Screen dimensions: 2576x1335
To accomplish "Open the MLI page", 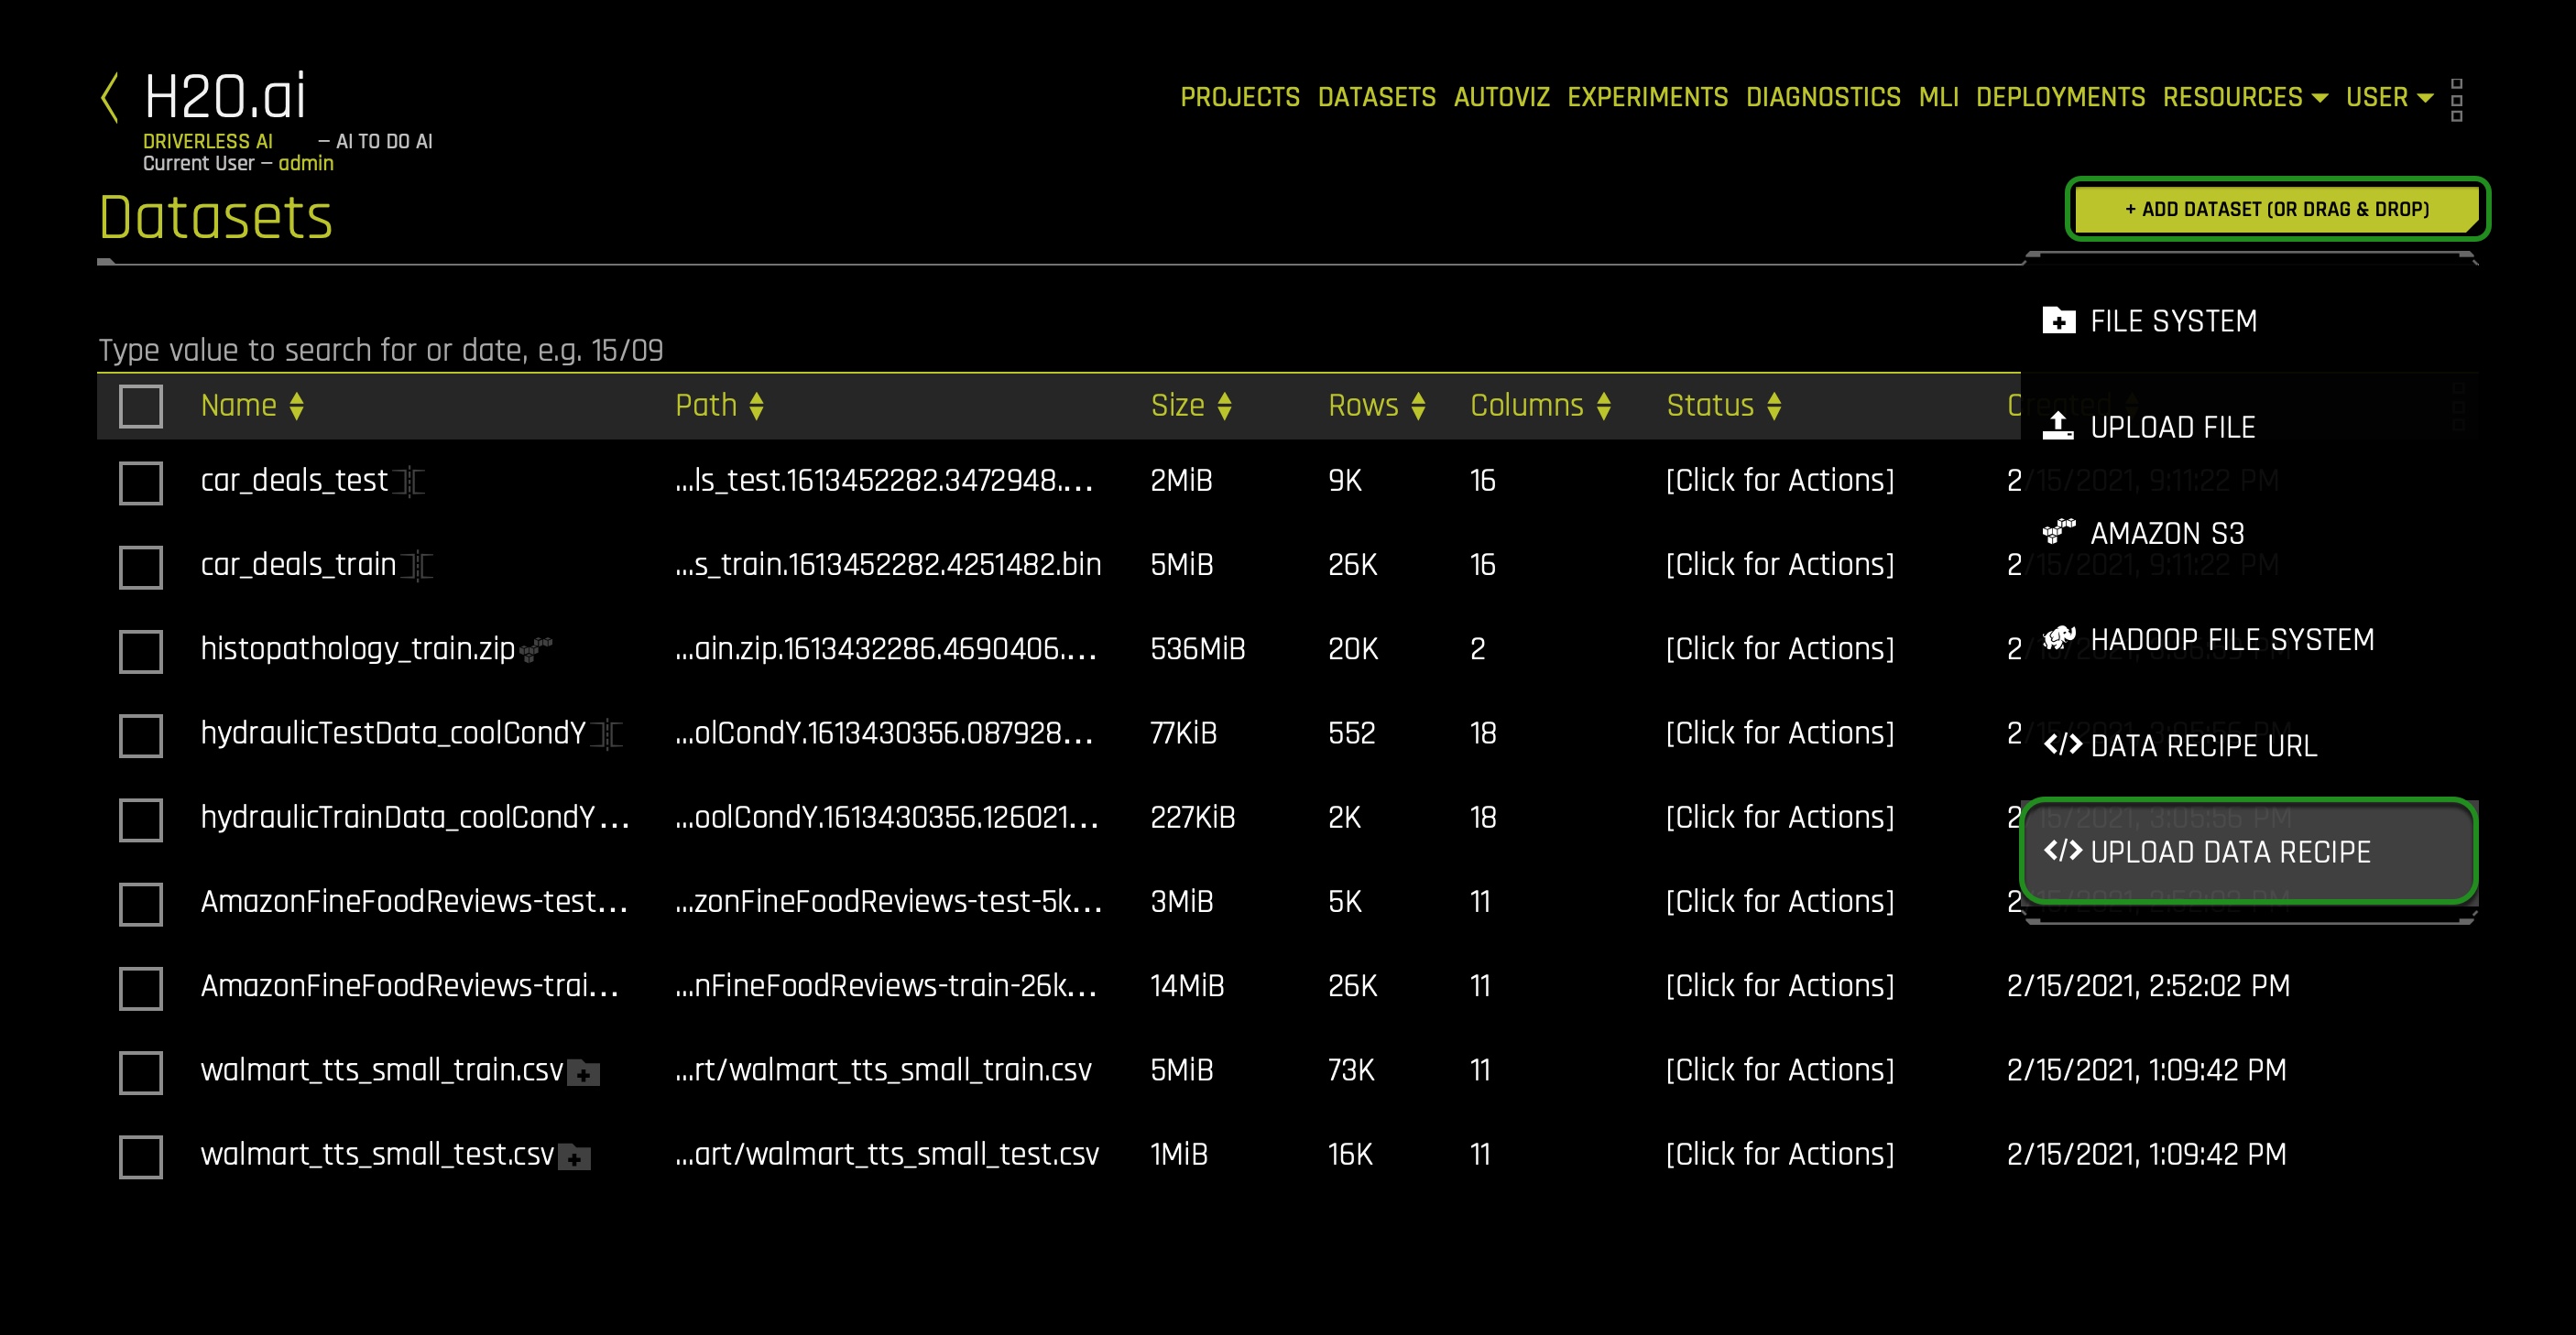I will [x=1938, y=97].
